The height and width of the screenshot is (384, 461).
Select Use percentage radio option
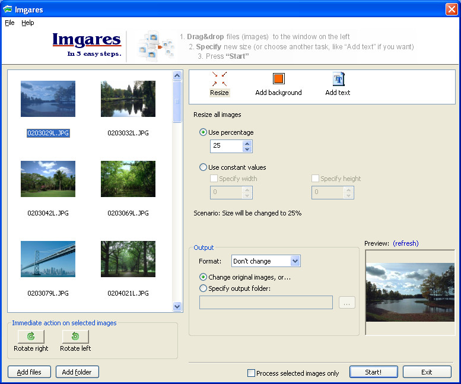[x=203, y=132]
